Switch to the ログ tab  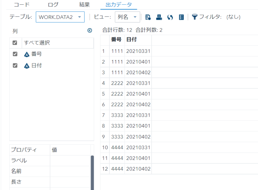pos(53,5)
